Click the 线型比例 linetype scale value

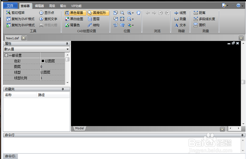[52, 78]
